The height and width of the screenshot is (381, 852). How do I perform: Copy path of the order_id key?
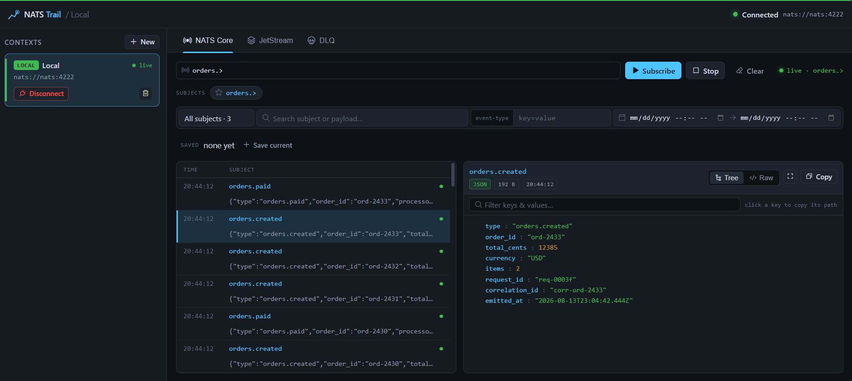(500, 237)
